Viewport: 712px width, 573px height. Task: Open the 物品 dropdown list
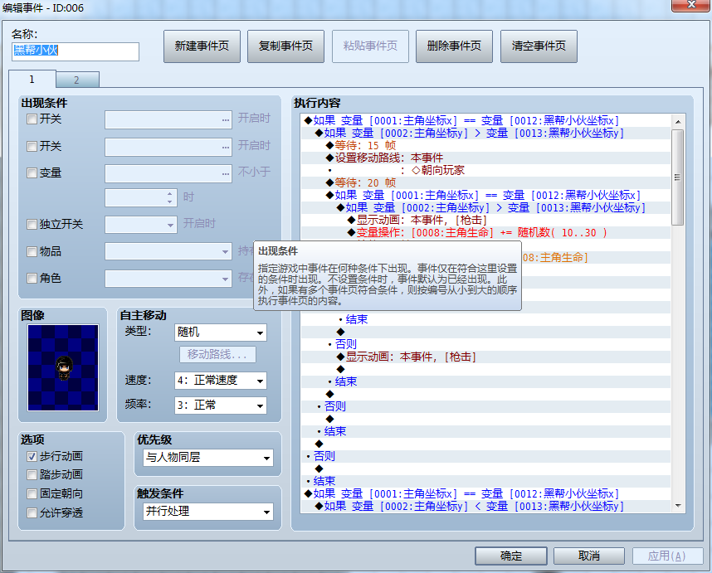pos(168,251)
